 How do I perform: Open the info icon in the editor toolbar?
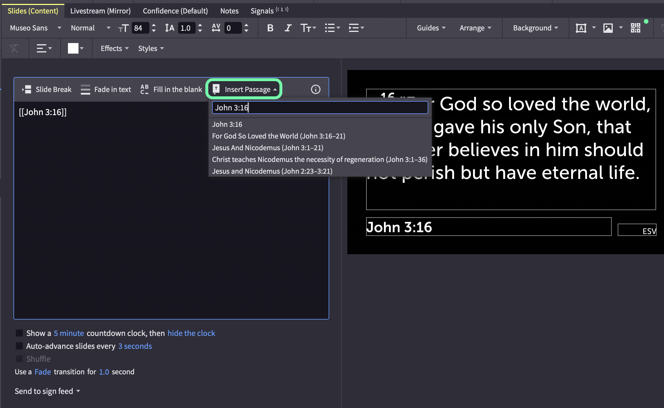pos(315,89)
